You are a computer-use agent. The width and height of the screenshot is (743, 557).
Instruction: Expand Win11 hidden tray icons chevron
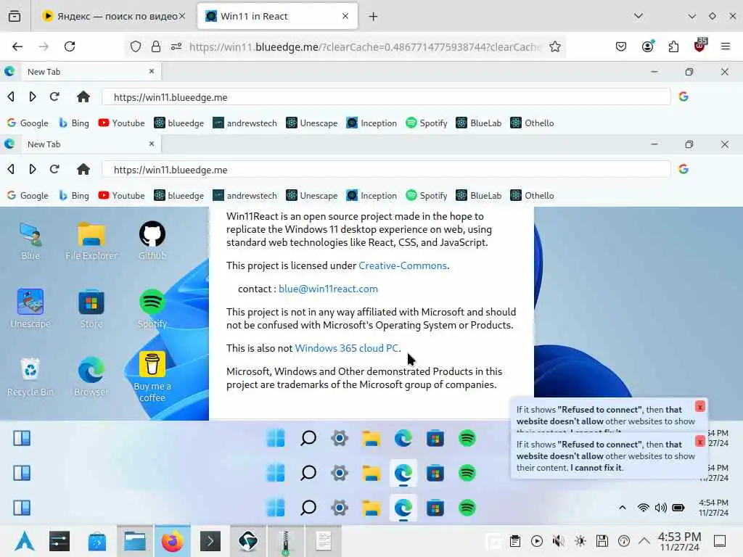622,508
